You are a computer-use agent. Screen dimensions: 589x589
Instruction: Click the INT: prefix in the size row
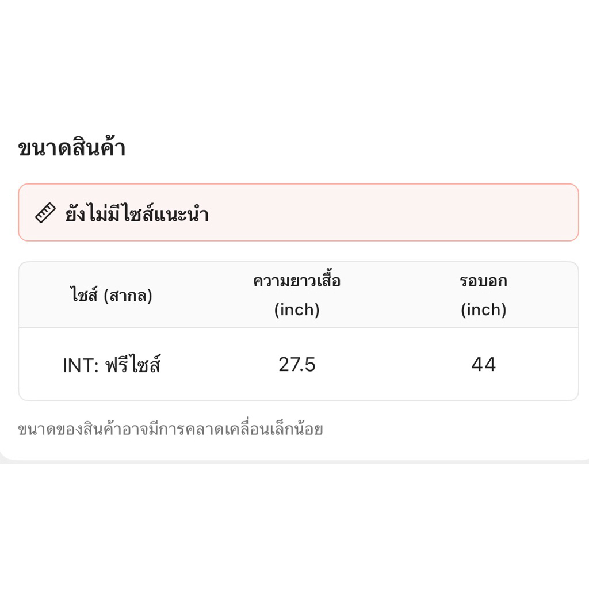[81, 365]
